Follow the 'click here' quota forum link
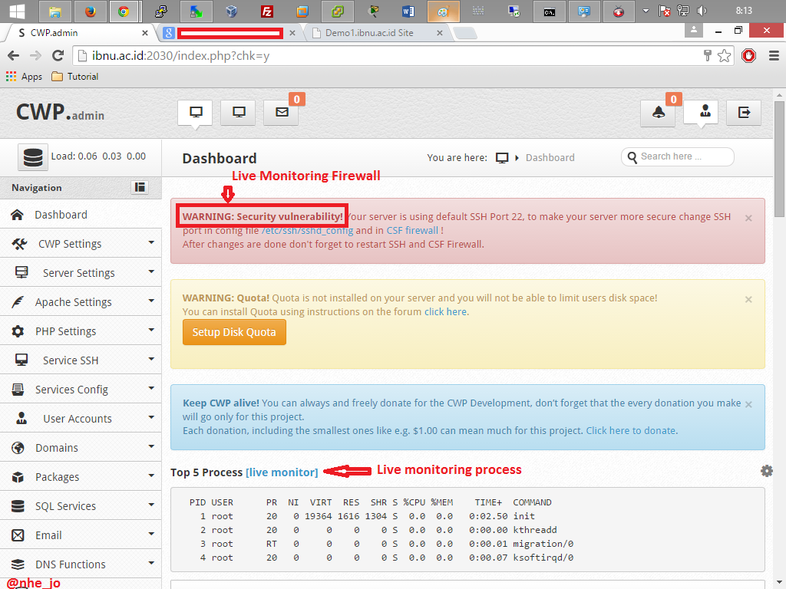Screen dimensions: 786x589 (x=446, y=311)
